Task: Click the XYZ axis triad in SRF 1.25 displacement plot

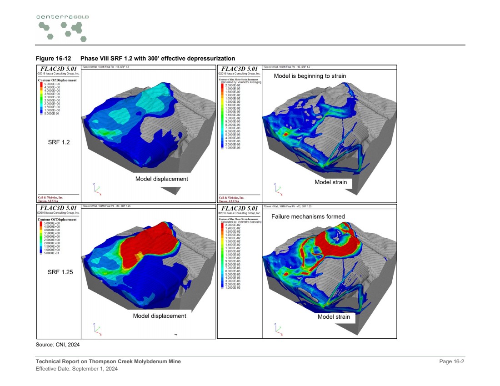Action: coord(97,328)
